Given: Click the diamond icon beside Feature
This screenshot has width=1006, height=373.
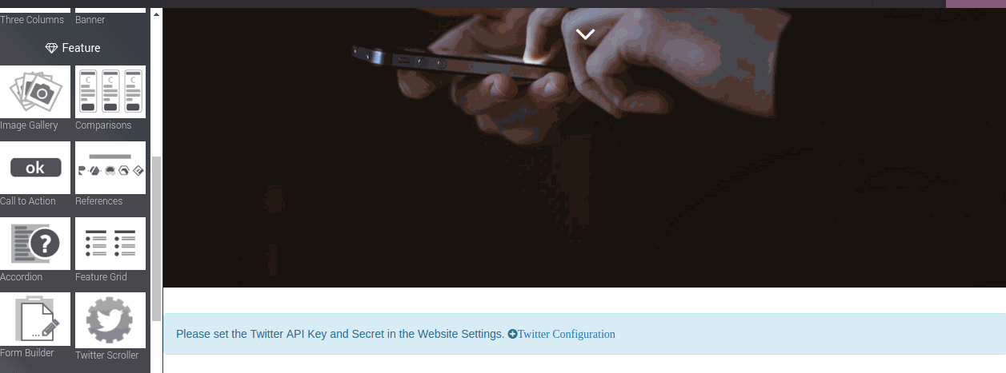Looking at the screenshot, I should [x=52, y=48].
